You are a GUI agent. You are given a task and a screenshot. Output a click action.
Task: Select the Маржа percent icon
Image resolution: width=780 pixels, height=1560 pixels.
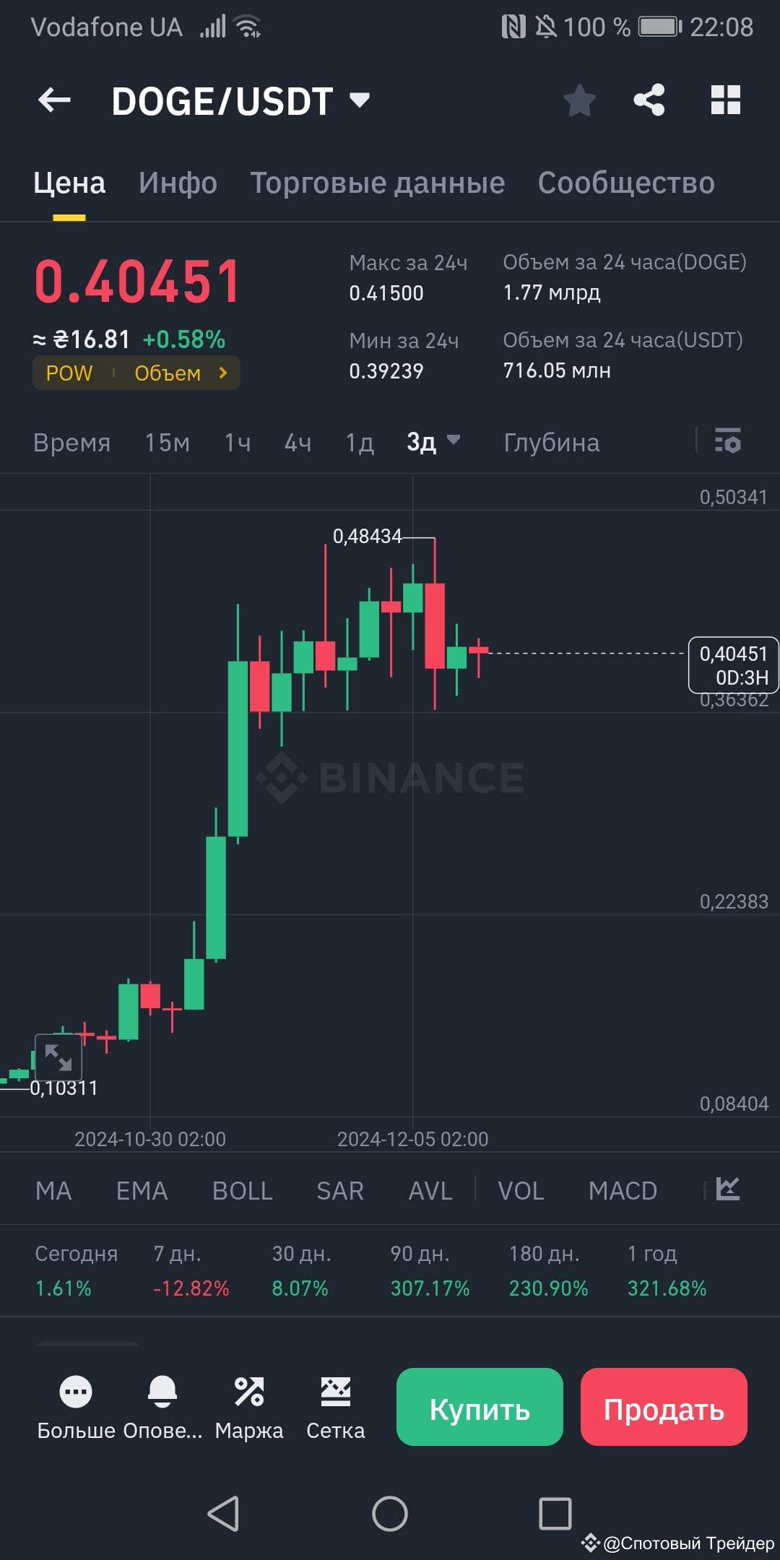[x=249, y=1392]
